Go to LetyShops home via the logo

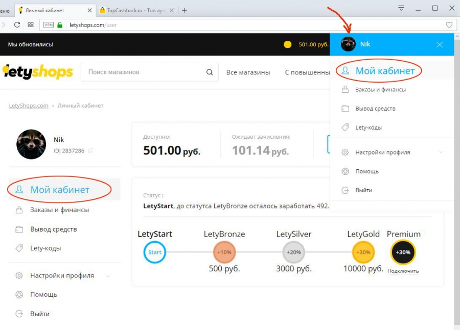37,72
